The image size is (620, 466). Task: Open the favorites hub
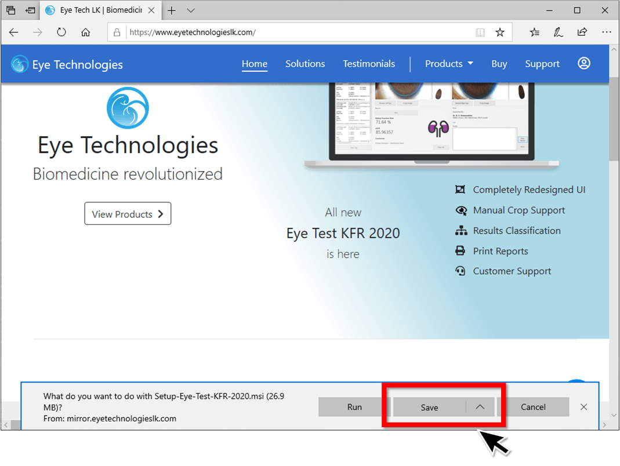coord(535,32)
